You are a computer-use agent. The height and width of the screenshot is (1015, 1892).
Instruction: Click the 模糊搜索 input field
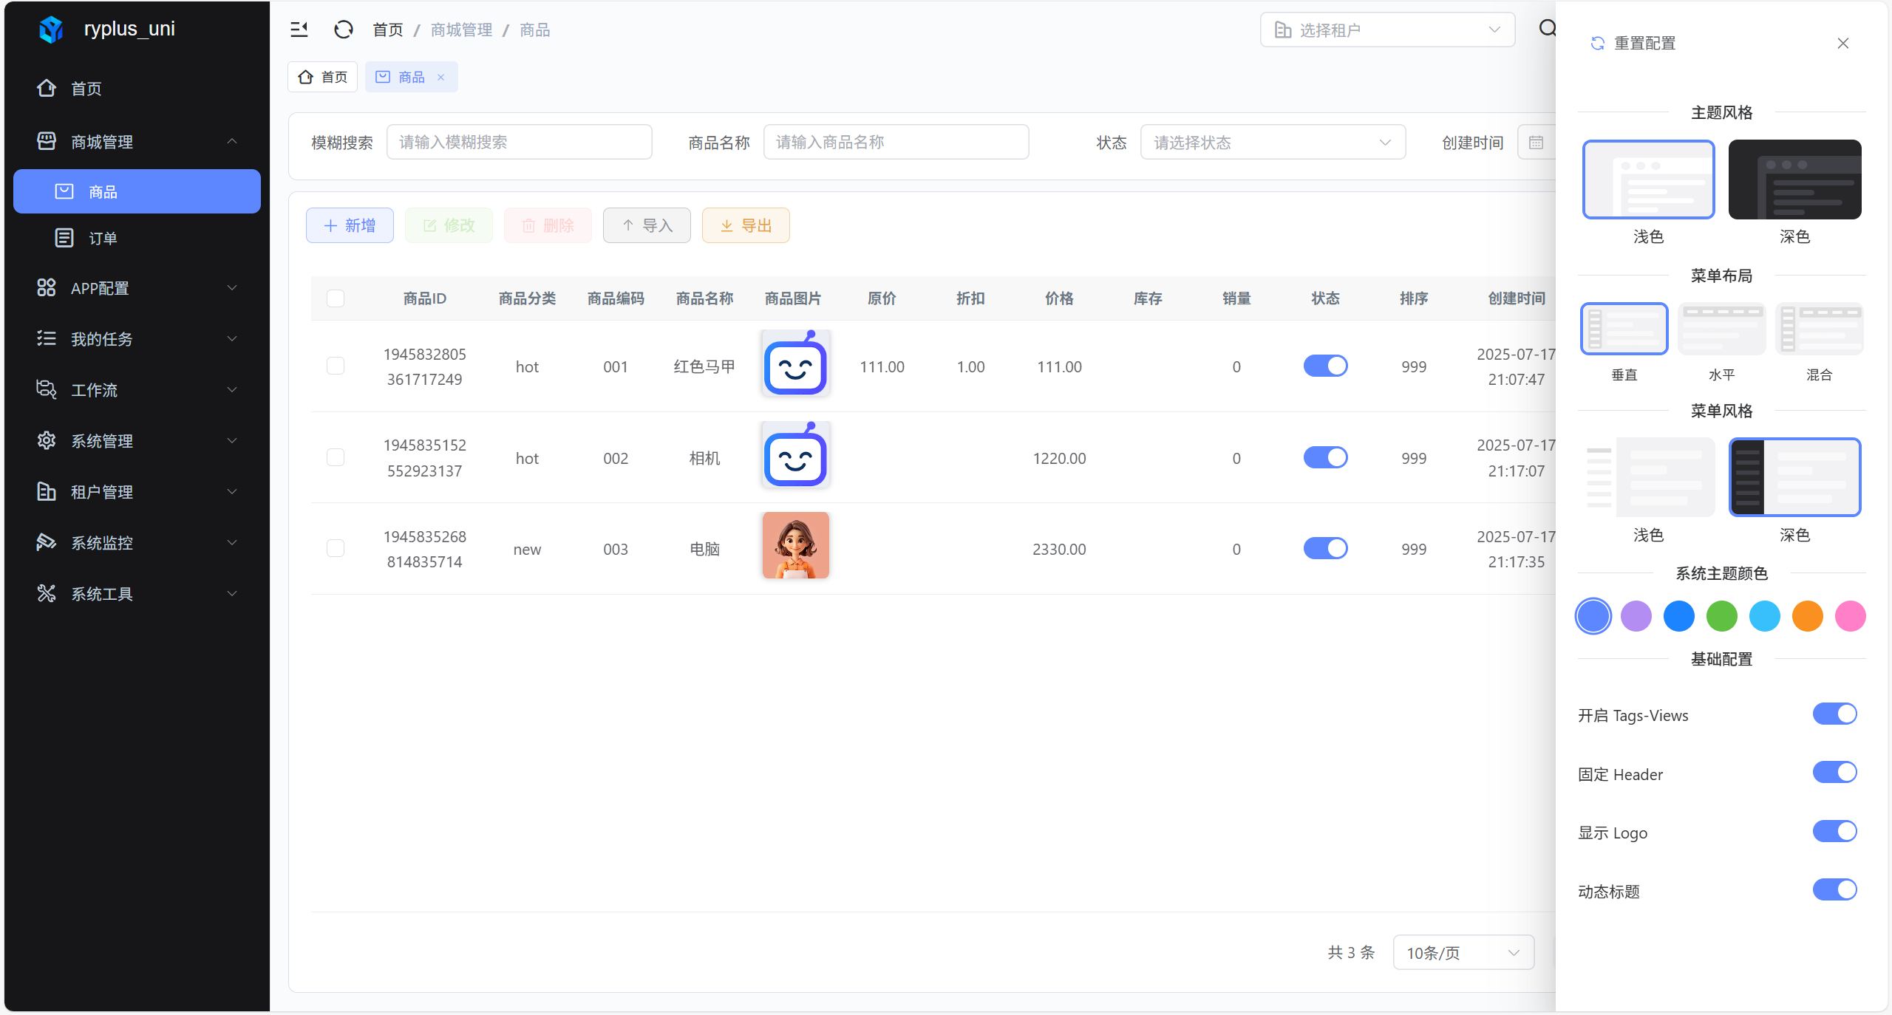click(x=519, y=143)
